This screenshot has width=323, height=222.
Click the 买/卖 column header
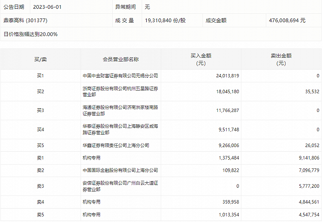pos(41,60)
